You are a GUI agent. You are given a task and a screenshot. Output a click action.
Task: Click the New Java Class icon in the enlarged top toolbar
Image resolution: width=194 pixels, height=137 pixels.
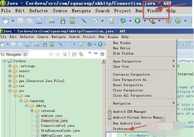point(178,21)
